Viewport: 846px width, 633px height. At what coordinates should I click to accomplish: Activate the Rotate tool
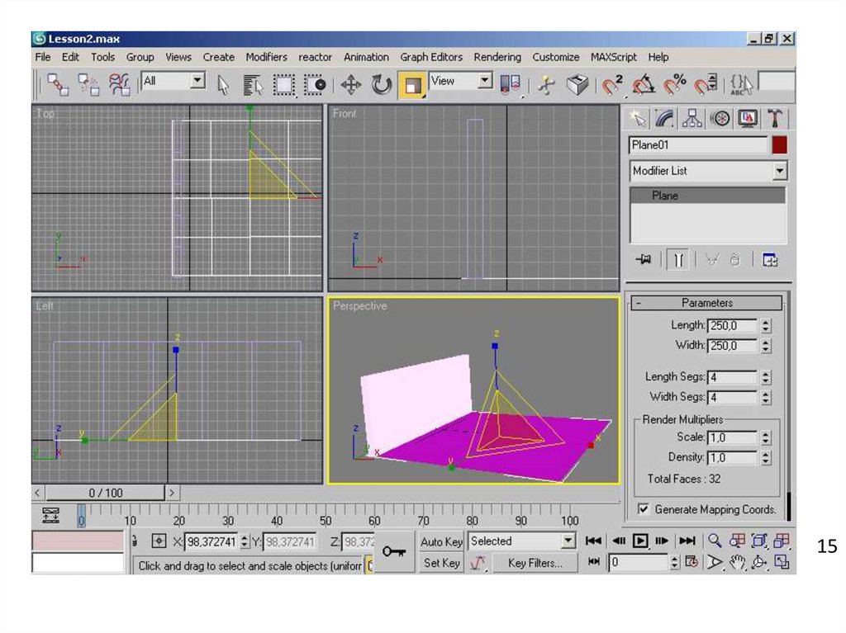tap(381, 84)
